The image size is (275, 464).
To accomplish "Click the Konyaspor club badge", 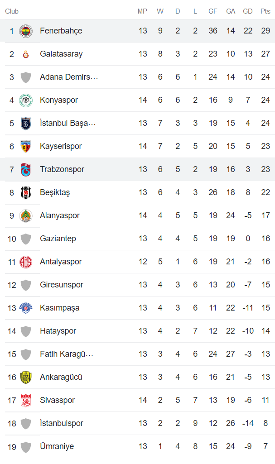I will point(26,100).
